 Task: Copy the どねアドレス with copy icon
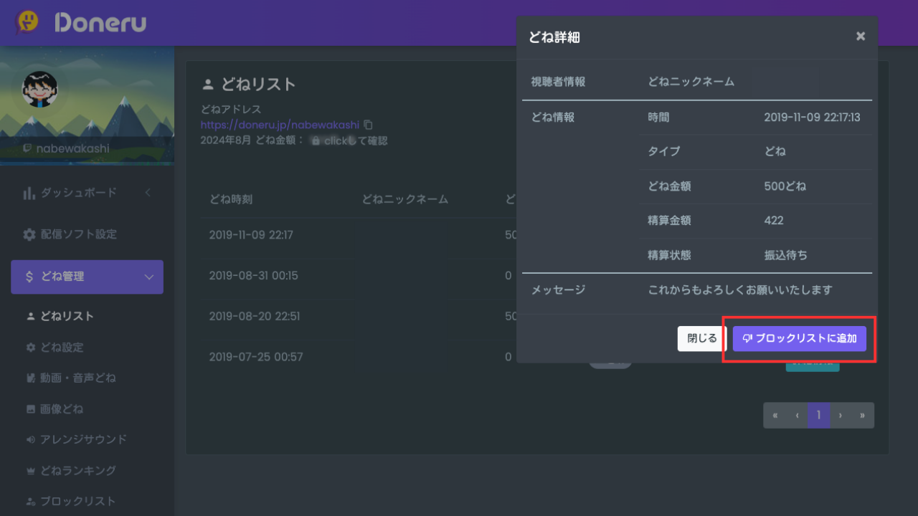(x=368, y=125)
